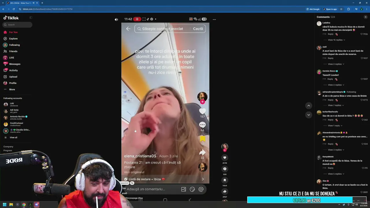Share the video using the arrow icon

tap(225, 192)
